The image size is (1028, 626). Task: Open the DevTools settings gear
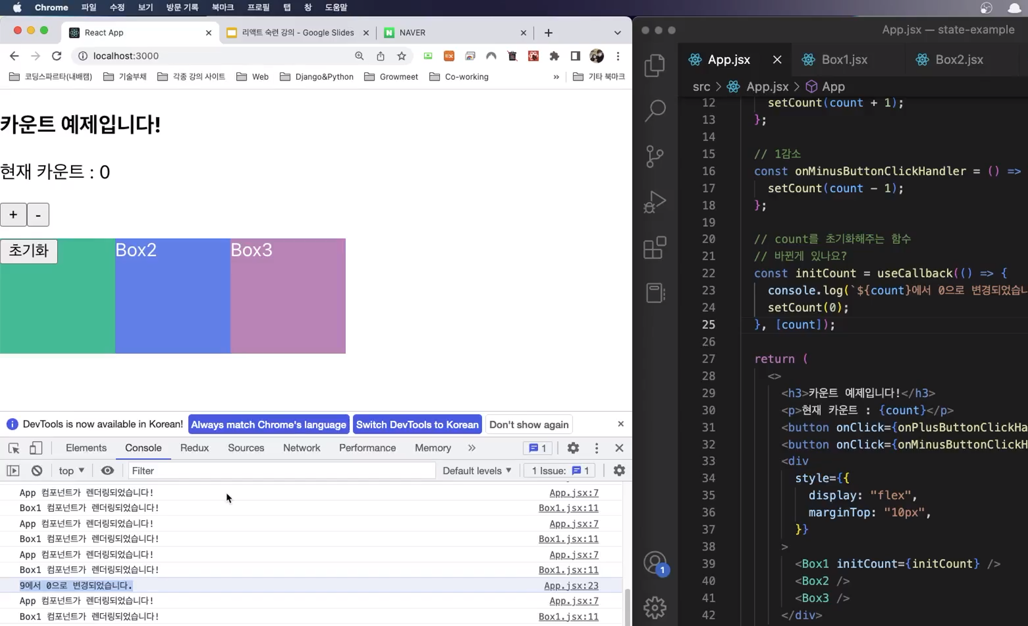point(573,448)
